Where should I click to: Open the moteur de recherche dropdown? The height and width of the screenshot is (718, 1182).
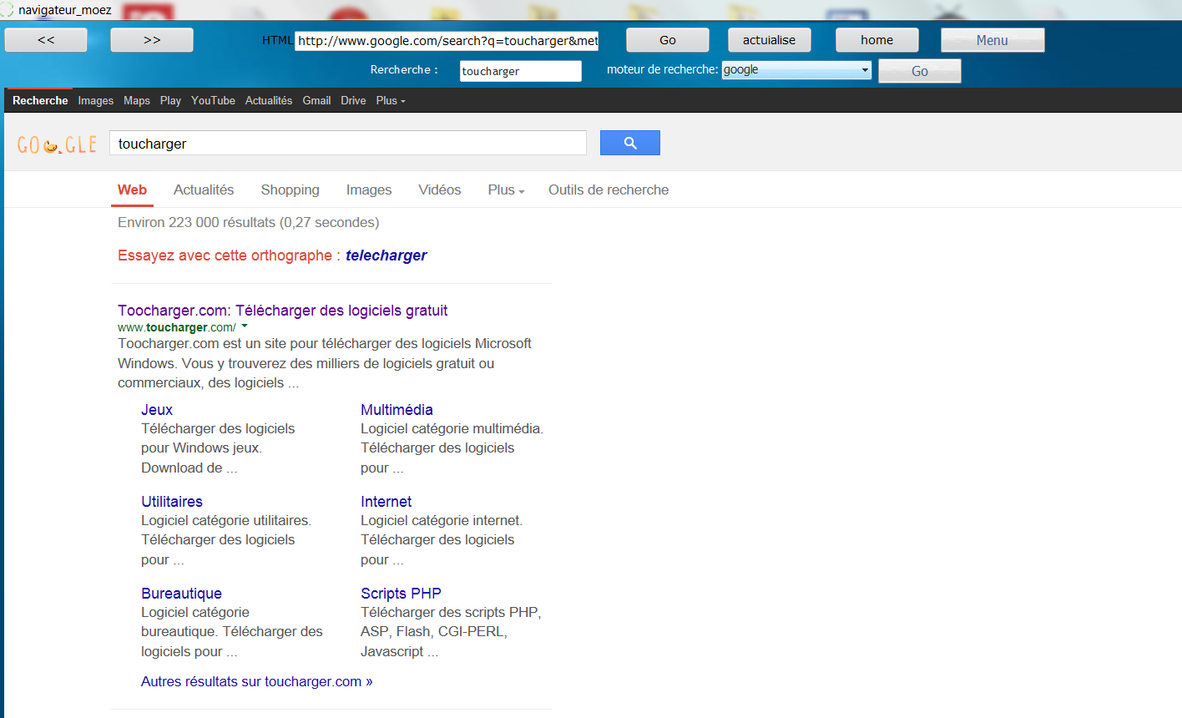pos(796,70)
